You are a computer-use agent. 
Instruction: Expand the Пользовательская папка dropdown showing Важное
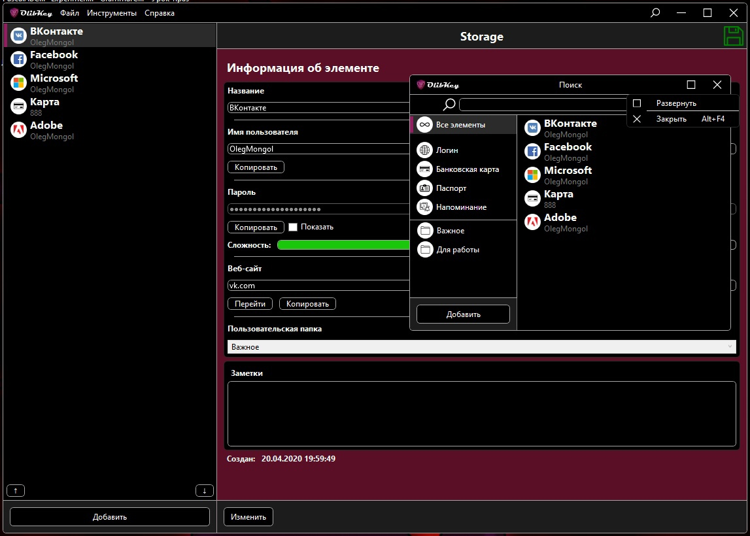click(482, 347)
